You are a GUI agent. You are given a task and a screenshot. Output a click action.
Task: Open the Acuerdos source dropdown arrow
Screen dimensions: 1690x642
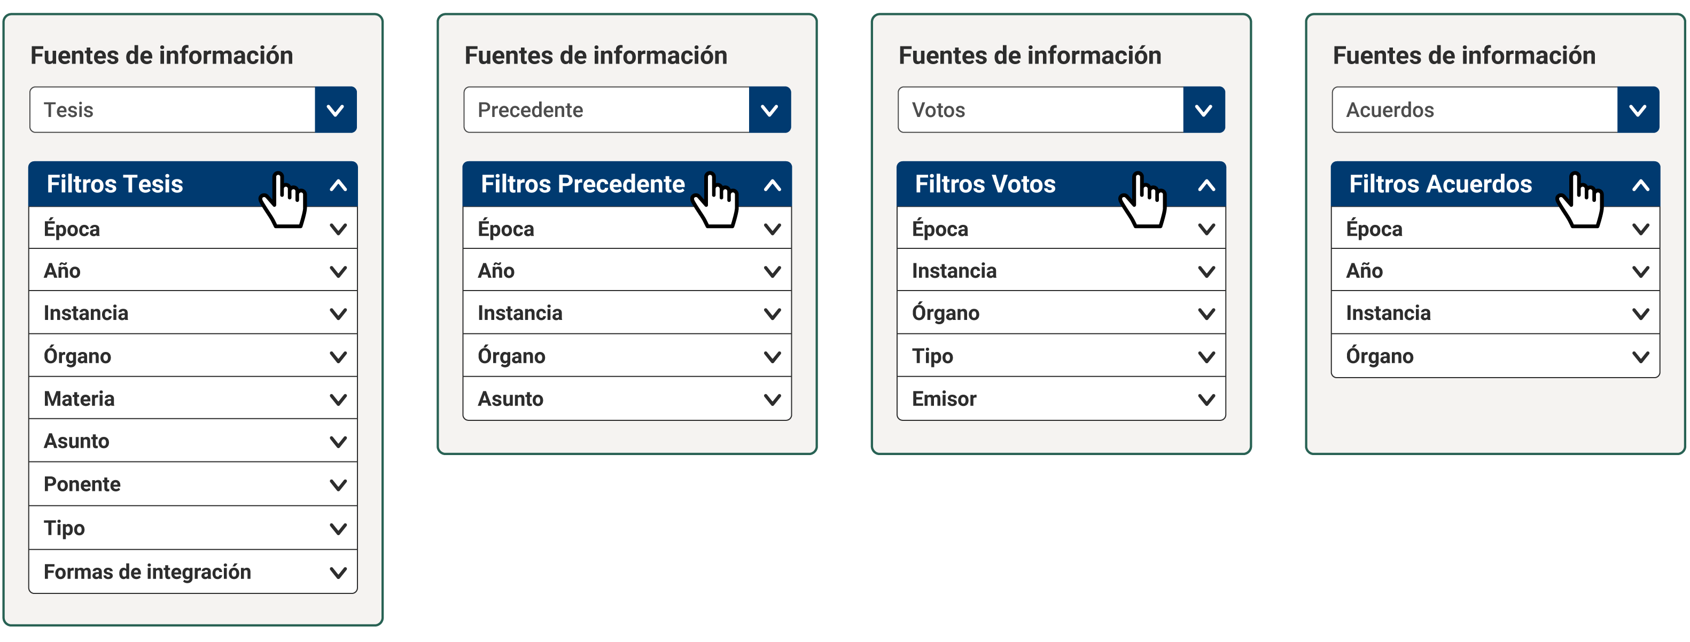click(1638, 109)
